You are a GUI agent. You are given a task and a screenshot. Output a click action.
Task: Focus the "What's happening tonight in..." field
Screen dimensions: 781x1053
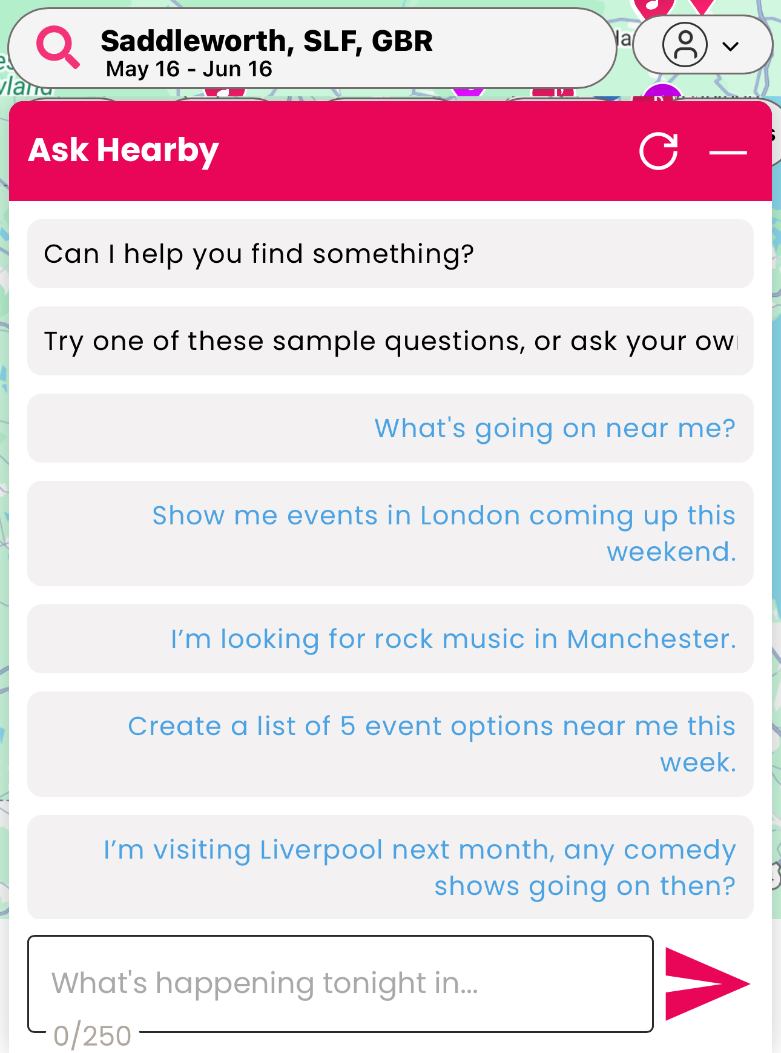(340, 983)
